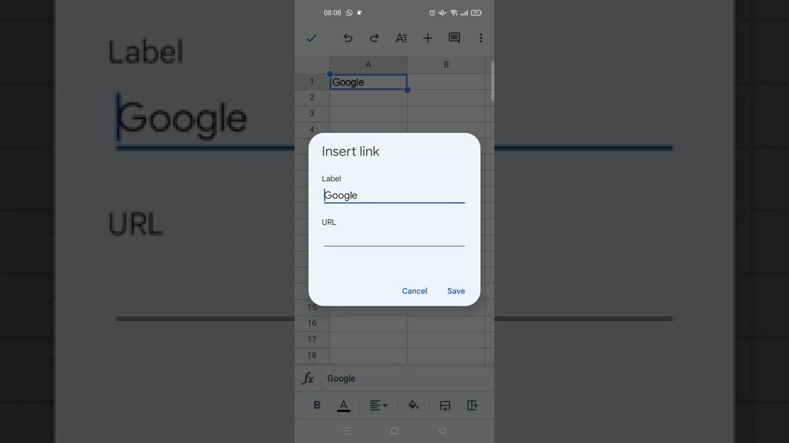Focus the Label field with Google
The image size is (789, 443).
click(394, 195)
